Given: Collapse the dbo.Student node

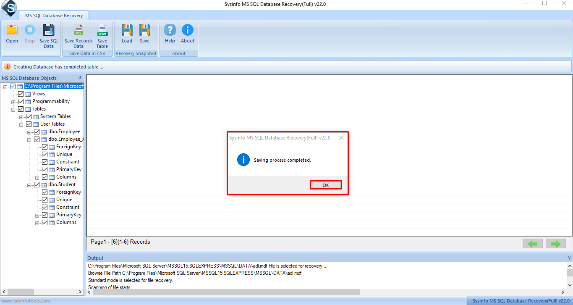Looking at the screenshot, I should pyautogui.click(x=29, y=185).
